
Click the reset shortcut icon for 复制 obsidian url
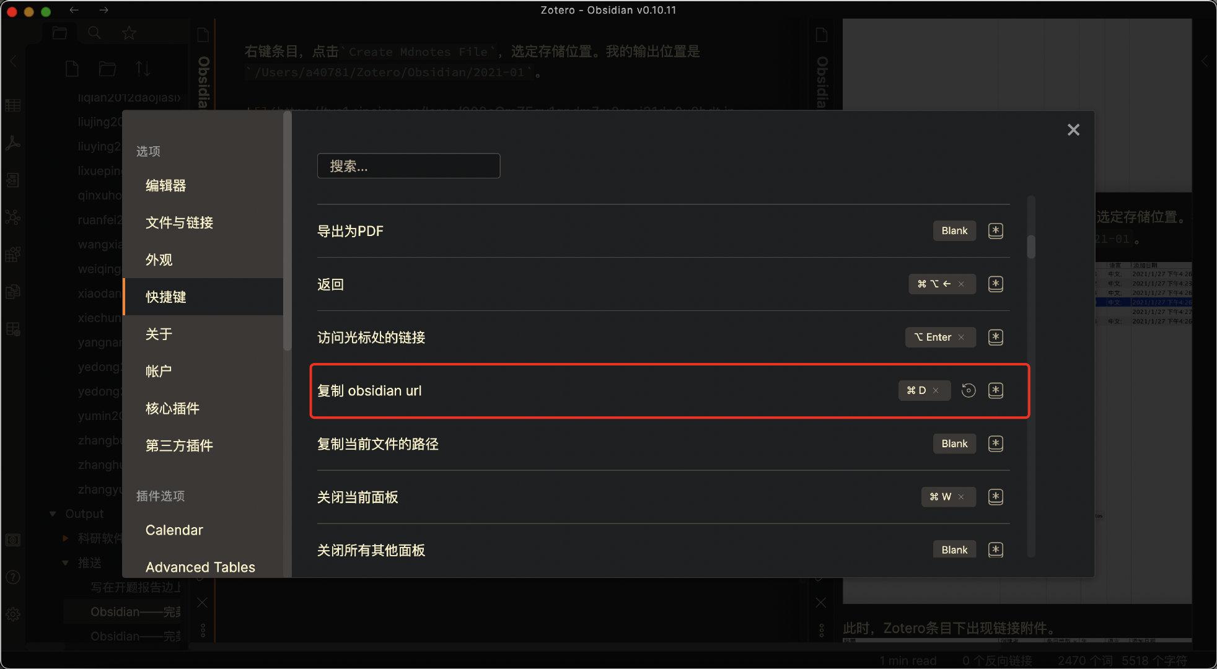(968, 390)
